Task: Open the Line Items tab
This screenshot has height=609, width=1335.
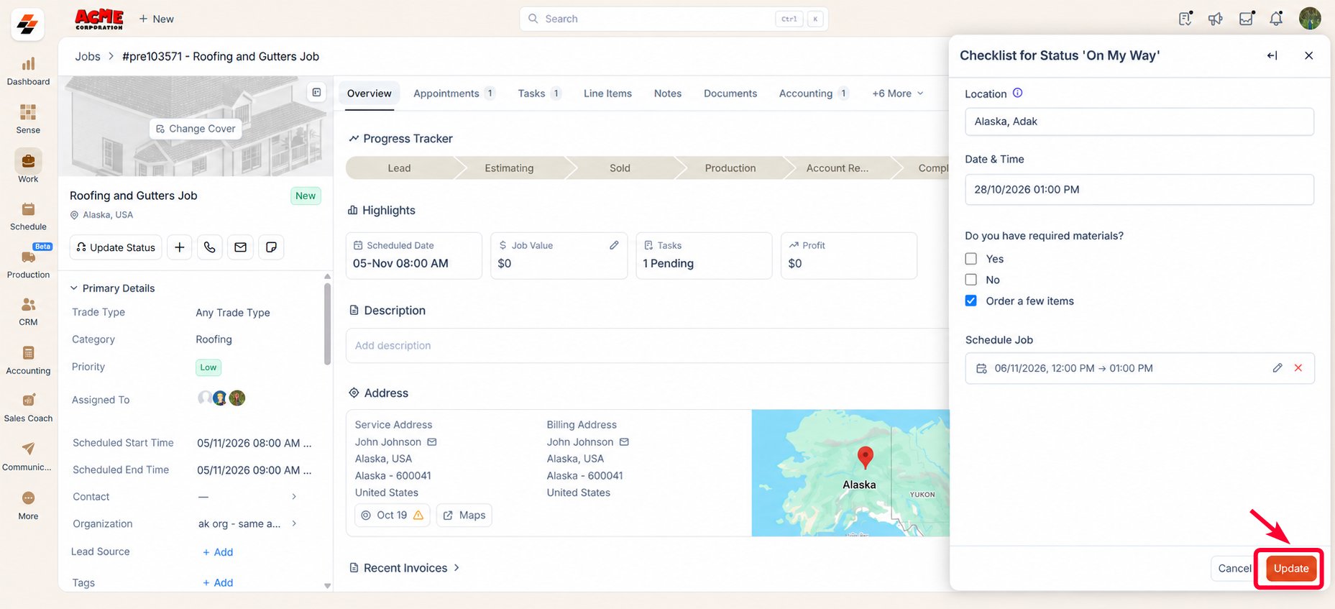Action: point(607,93)
